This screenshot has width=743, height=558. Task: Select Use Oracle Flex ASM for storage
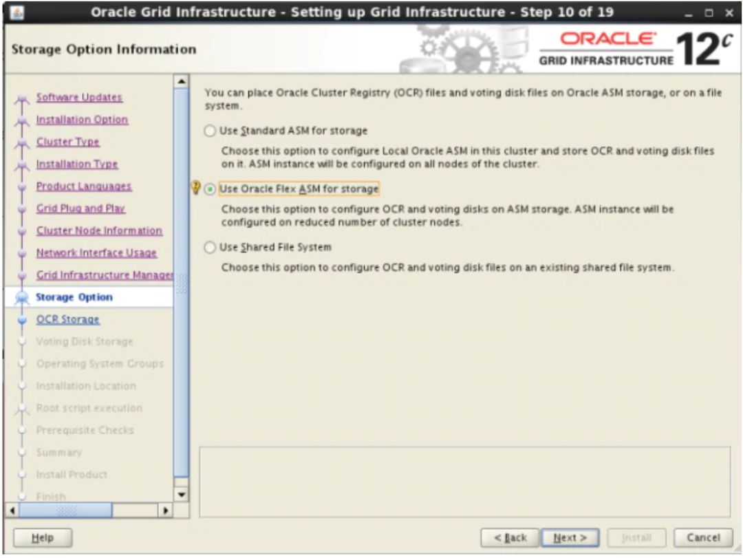click(x=211, y=189)
